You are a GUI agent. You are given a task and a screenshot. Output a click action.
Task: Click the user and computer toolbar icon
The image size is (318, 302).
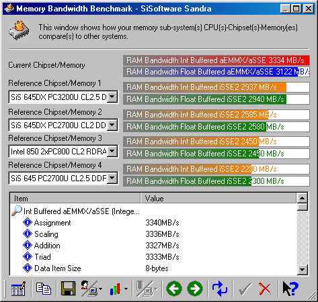tap(89, 289)
